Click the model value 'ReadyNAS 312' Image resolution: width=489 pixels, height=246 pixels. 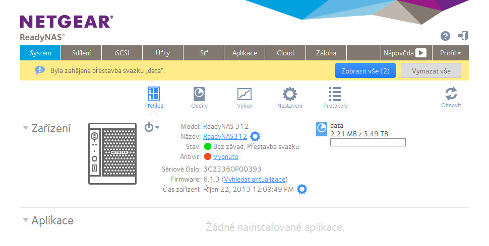coord(226,126)
